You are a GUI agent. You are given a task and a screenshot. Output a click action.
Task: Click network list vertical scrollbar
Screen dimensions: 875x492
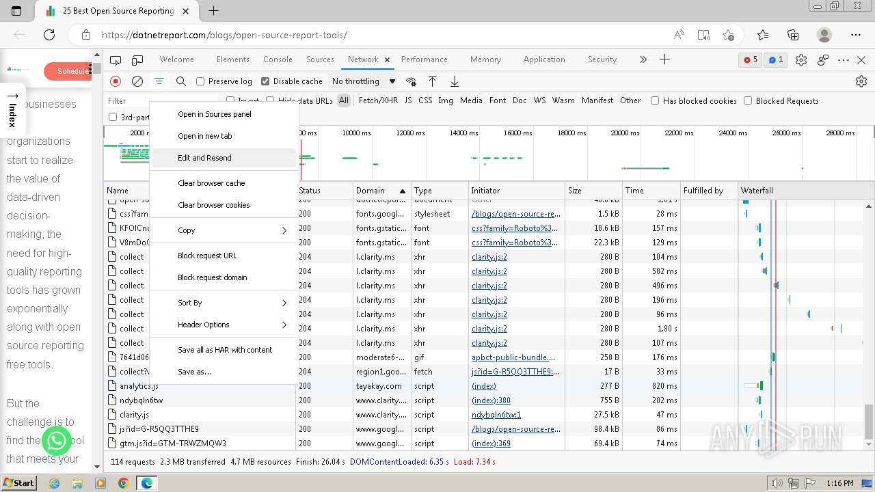(870, 422)
